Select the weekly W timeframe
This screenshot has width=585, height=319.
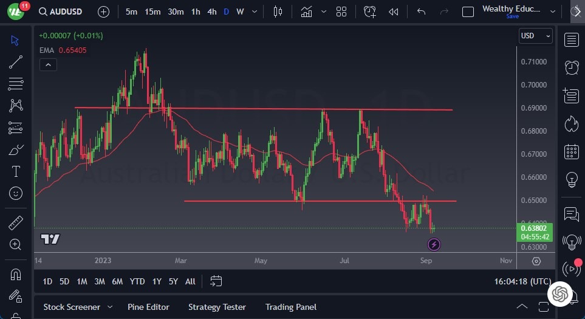point(241,12)
